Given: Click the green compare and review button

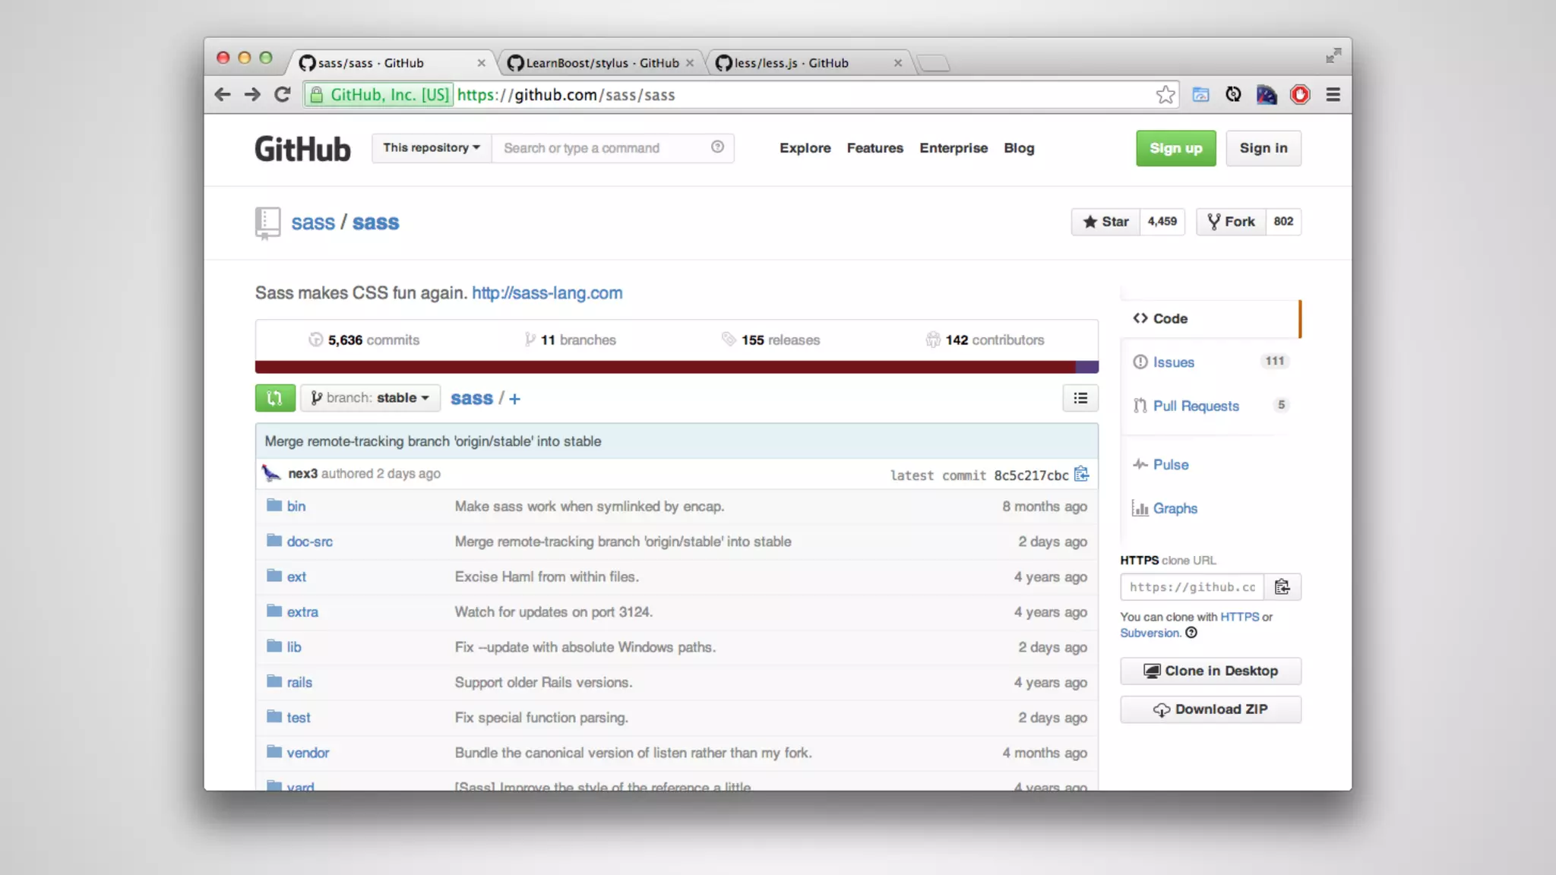Looking at the screenshot, I should 275,398.
